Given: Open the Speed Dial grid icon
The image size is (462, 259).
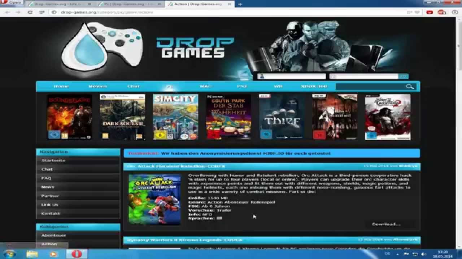Looking at the screenshot, I should (x=42, y=12).
